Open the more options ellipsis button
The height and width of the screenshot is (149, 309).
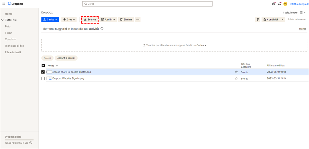[x=138, y=19]
